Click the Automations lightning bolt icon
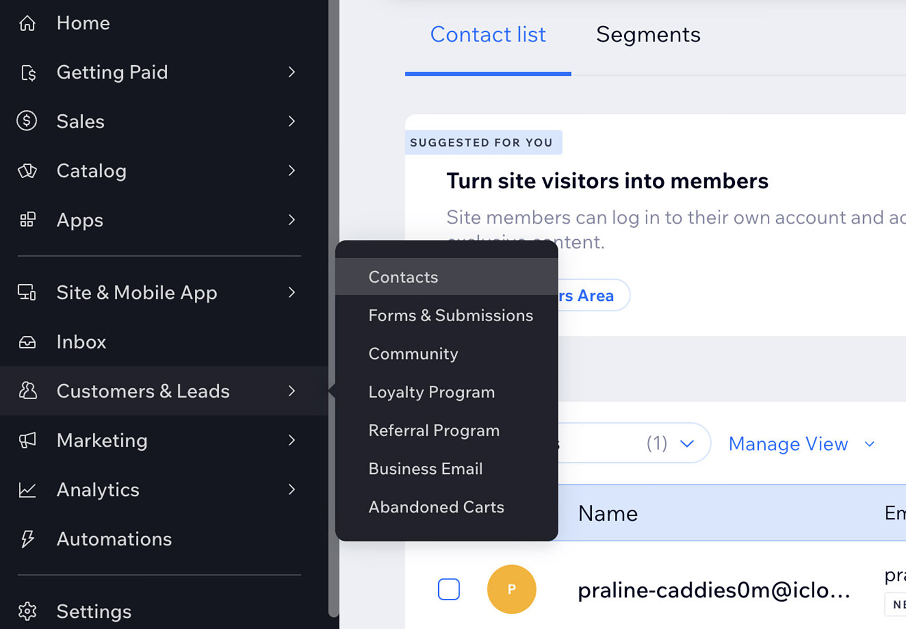 (27, 539)
